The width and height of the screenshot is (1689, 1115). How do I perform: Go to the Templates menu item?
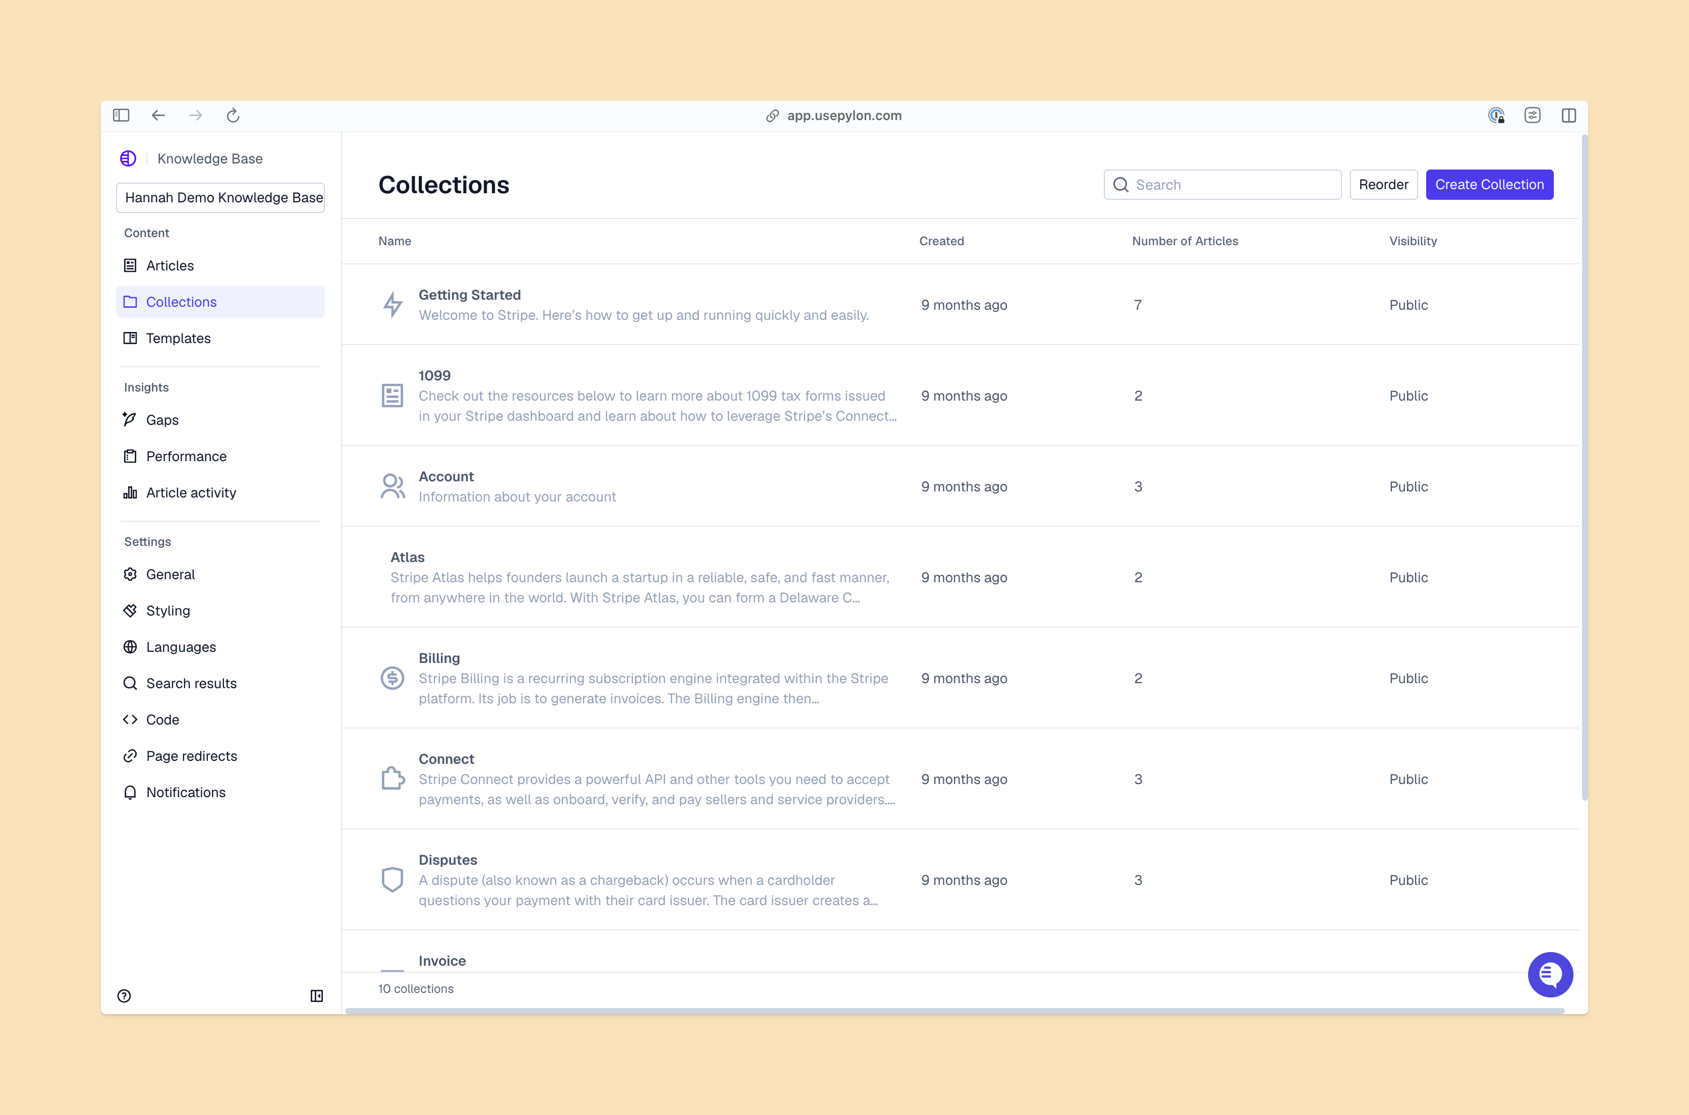click(179, 339)
